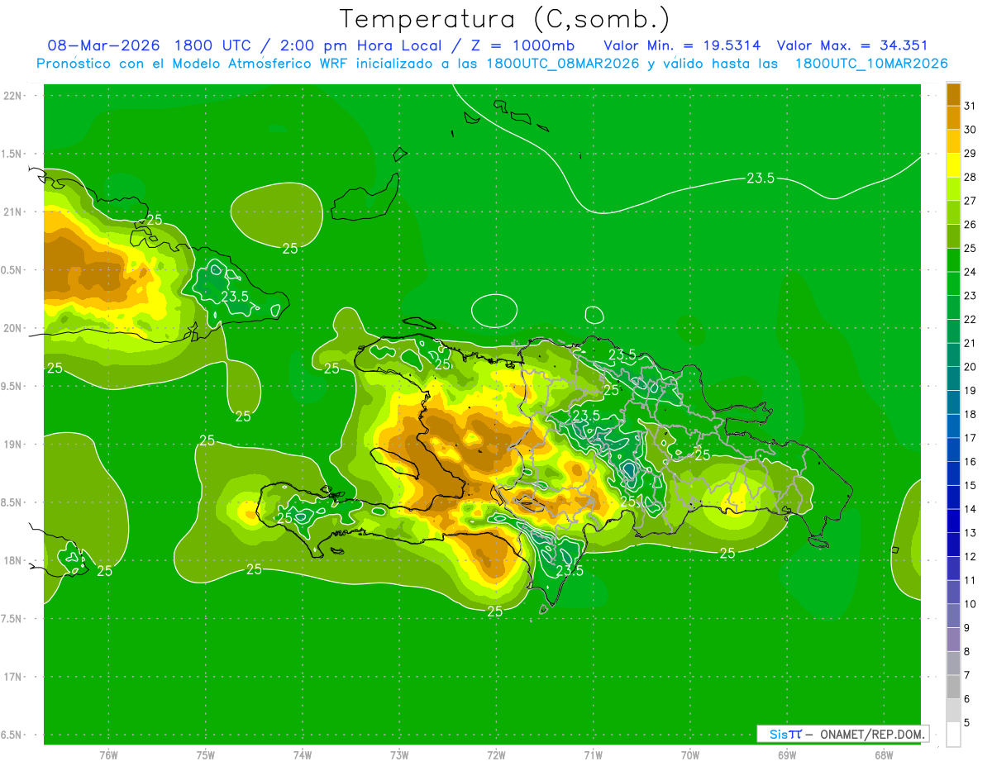
Task: Click the "Valor Min. = 19.5314" readout
Action: tap(682, 45)
